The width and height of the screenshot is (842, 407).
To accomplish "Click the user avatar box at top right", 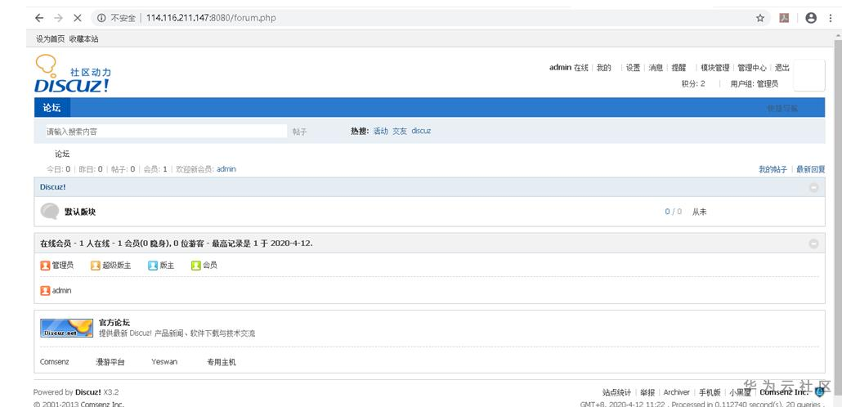I will 808,75.
